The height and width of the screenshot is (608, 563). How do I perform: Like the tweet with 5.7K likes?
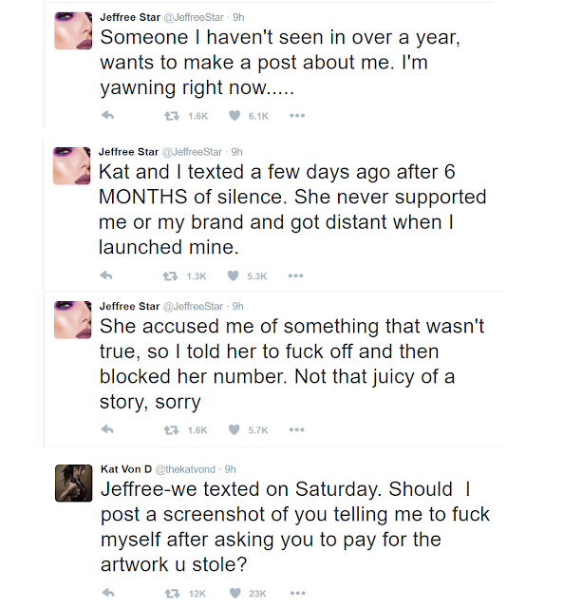tap(235, 429)
